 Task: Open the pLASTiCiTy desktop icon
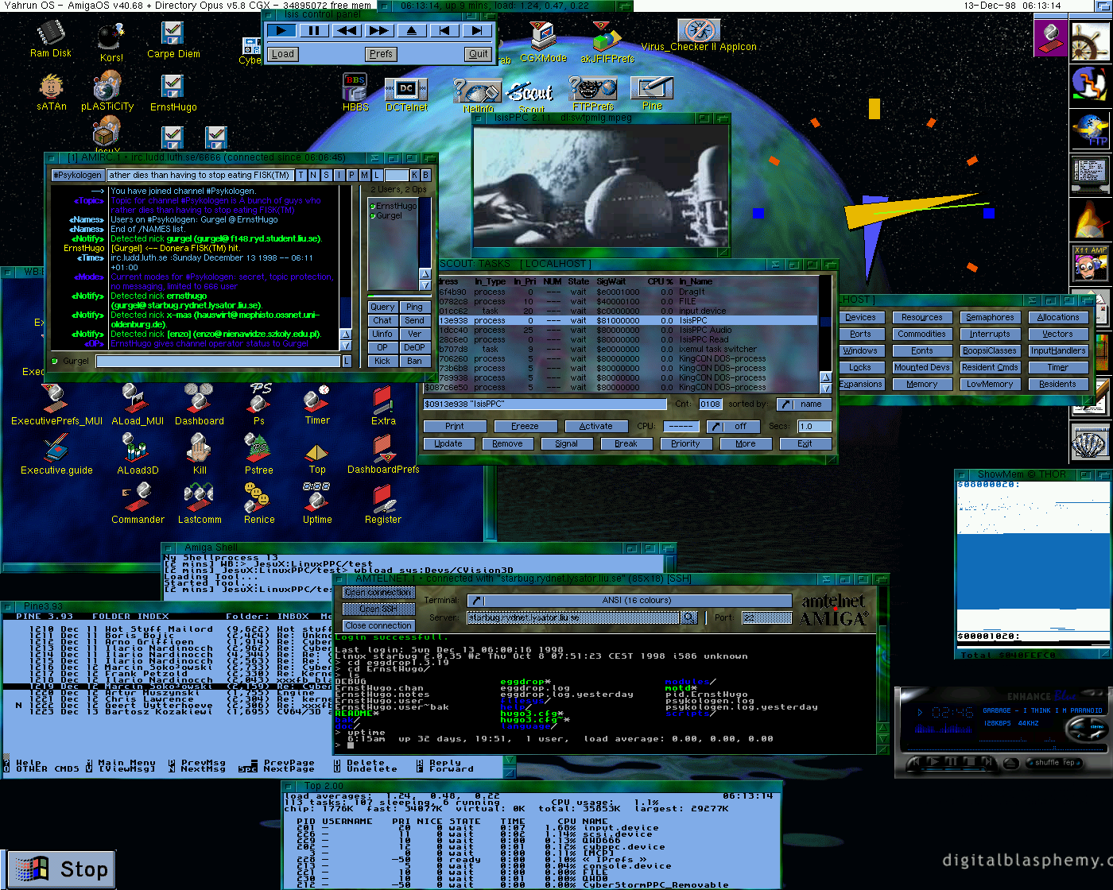pos(107,91)
